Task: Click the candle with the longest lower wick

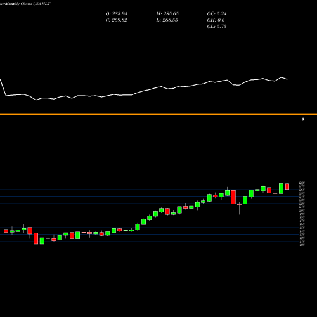Action: coord(239,208)
